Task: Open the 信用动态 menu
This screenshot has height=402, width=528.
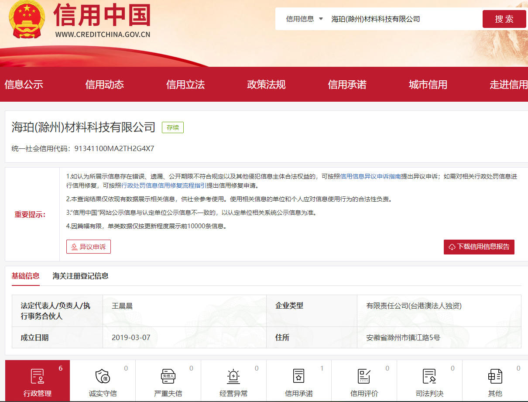Action: click(105, 85)
